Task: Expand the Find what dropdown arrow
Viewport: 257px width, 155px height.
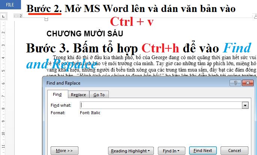Action: [x=245, y=105]
